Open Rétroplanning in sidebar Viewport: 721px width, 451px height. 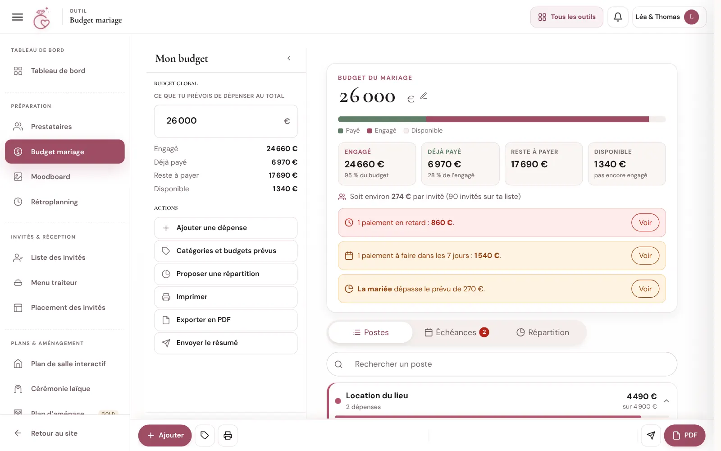tap(65, 202)
